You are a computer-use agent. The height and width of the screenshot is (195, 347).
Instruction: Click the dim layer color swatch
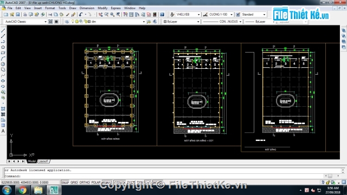tap(89, 22)
